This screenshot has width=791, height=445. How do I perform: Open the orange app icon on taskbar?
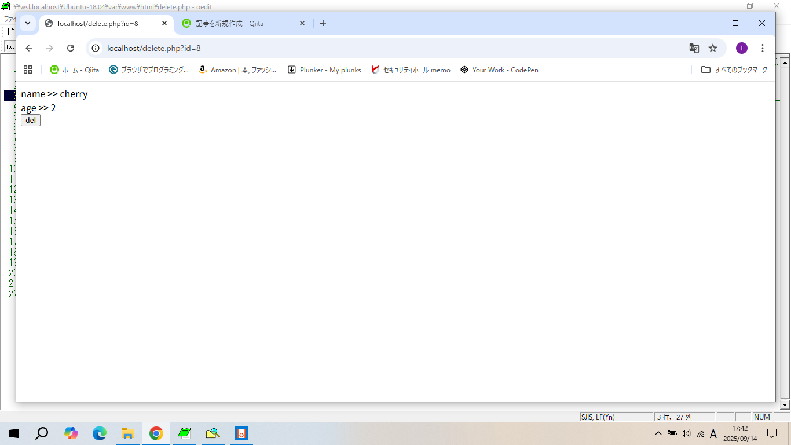241,433
